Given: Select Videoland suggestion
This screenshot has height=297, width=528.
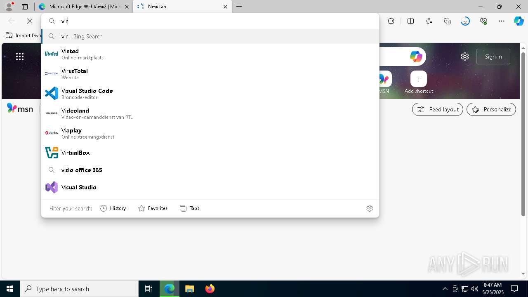Looking at the screenshot, I should tap(210, 113).
